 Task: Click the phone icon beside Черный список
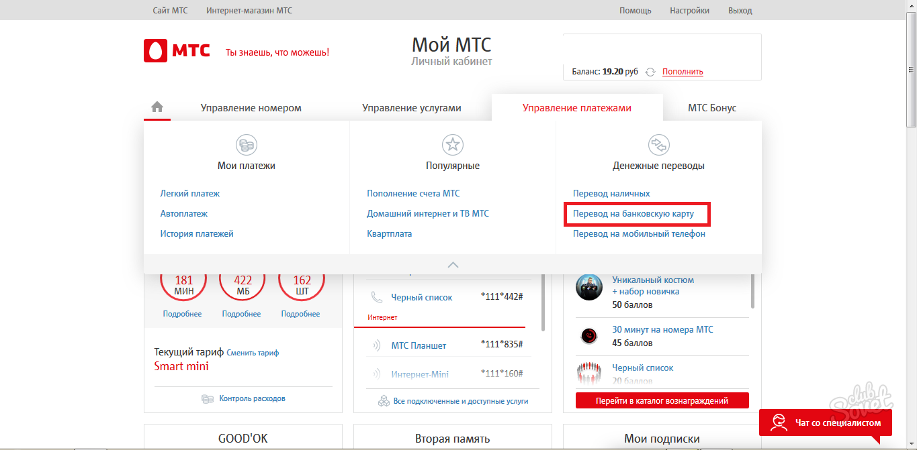(377, 297)
